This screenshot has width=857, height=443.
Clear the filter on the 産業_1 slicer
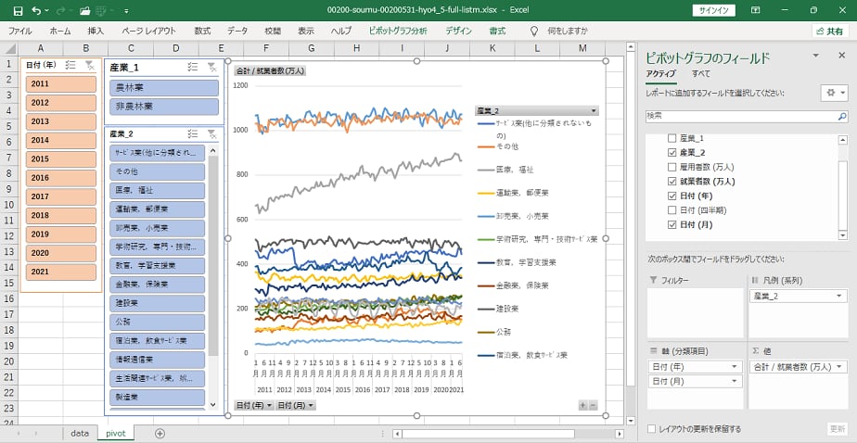click(211, 67)
